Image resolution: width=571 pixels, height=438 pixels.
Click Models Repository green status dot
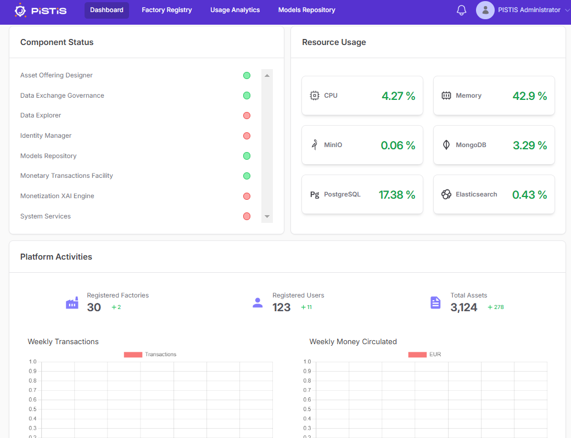pos(247,156)
